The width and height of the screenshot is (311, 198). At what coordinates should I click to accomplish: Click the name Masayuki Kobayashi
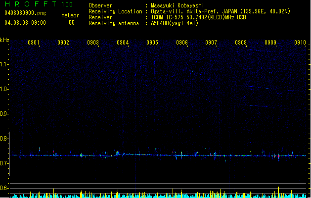point(178,5)
